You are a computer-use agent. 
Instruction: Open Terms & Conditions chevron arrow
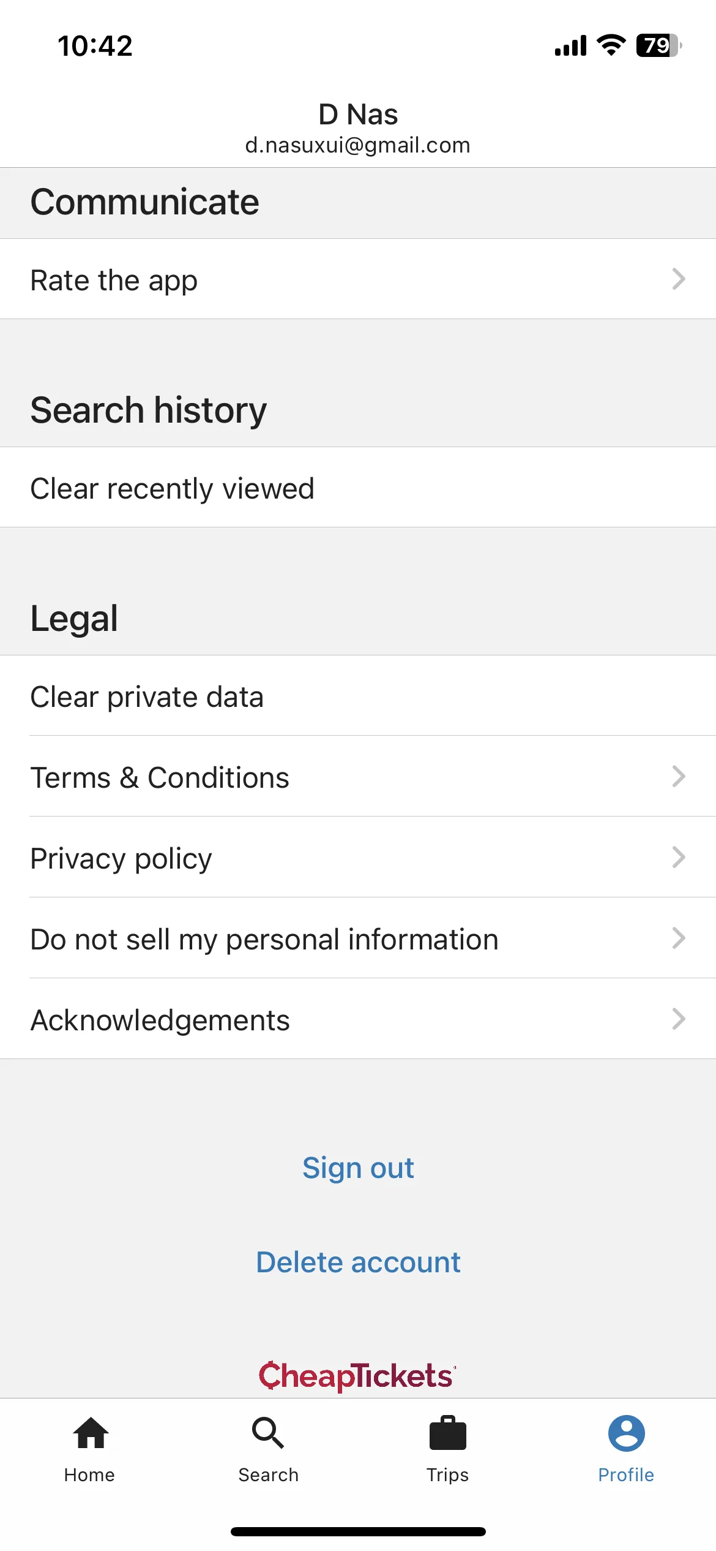(678, 776)
